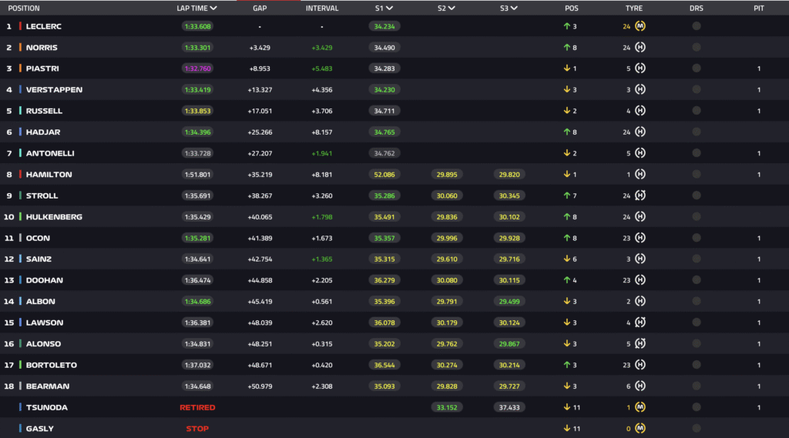Screen dimensions: 789x438
Task: Click Tsunoda's RETIRED status
Action: click(x=197, y=407)
